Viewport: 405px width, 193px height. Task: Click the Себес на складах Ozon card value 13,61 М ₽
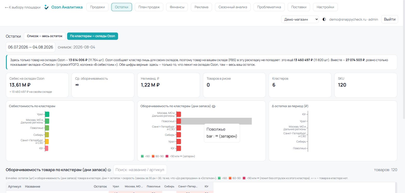(x=20, y=85)
